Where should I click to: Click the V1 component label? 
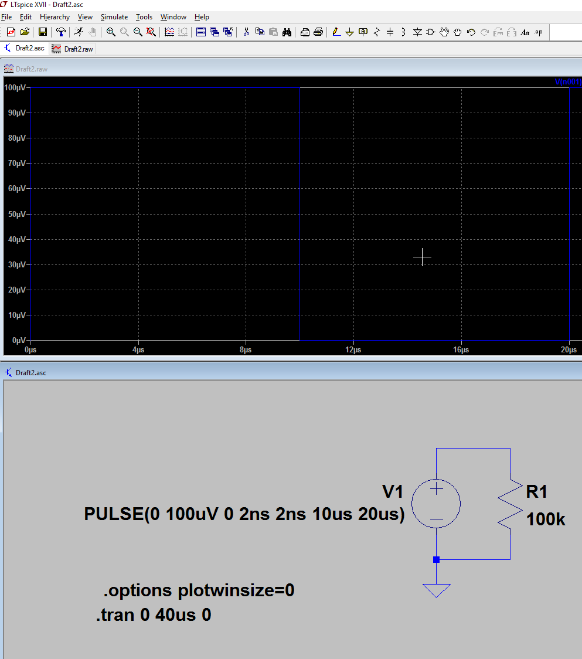point(393,492)
